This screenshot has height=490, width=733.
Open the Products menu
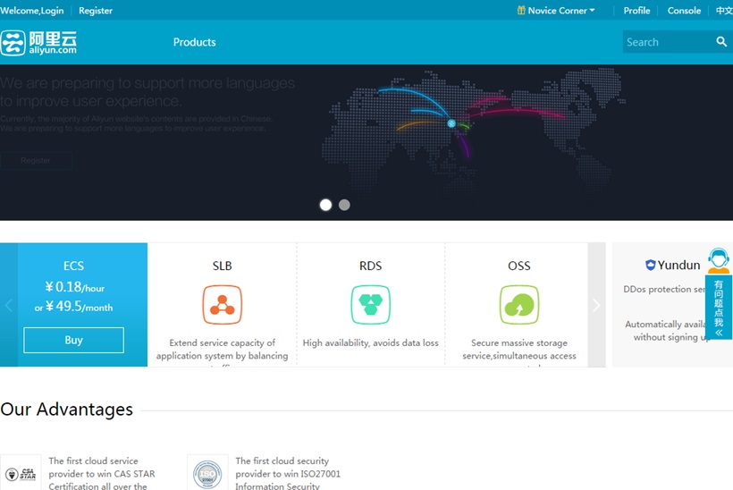click(x=195, y=42)
